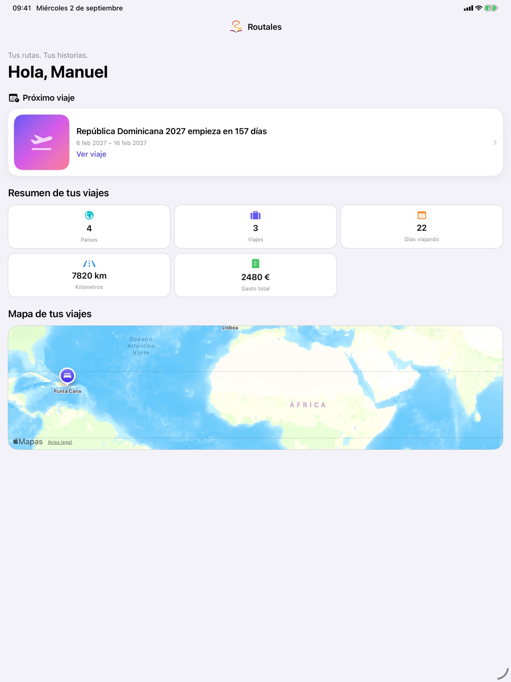511x682 pixels.
Task: Click the calendar icon above Días viajando
Action: (421, 215)
